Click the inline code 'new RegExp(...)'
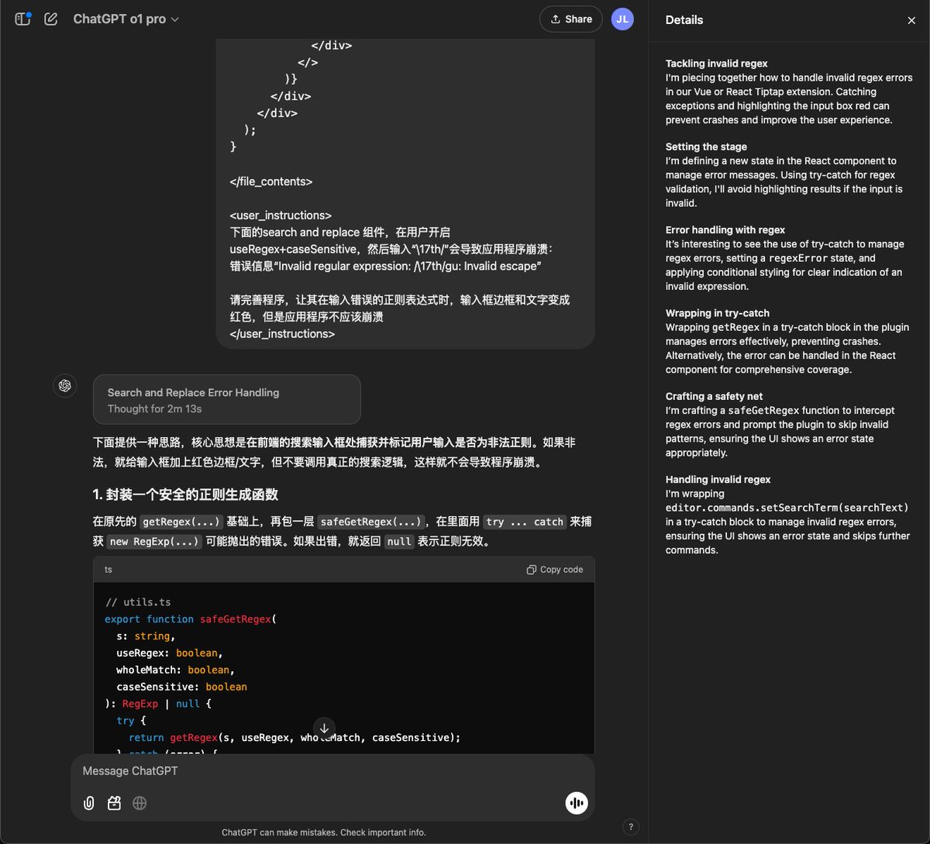 pyautogui.click(x=155, y=542)
